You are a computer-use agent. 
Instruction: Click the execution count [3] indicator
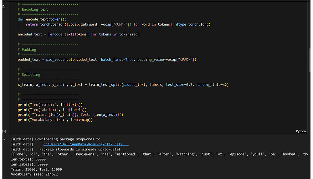click(x=4, y=131)
